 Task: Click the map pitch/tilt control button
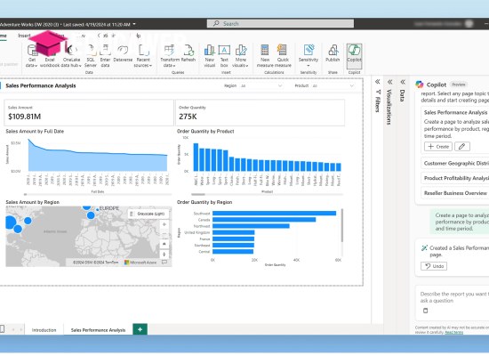coord(164,244)
